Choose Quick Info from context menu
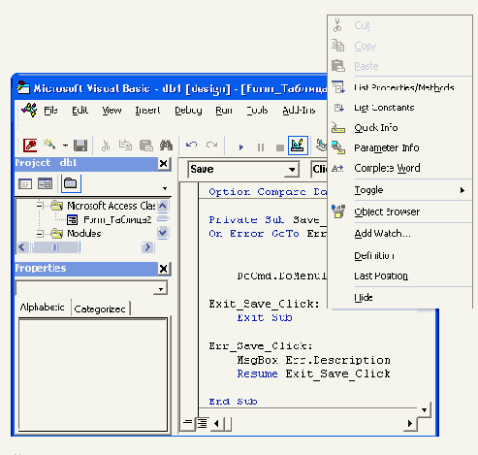This screenshot has height=455, width=478. [x=399, y=128]
